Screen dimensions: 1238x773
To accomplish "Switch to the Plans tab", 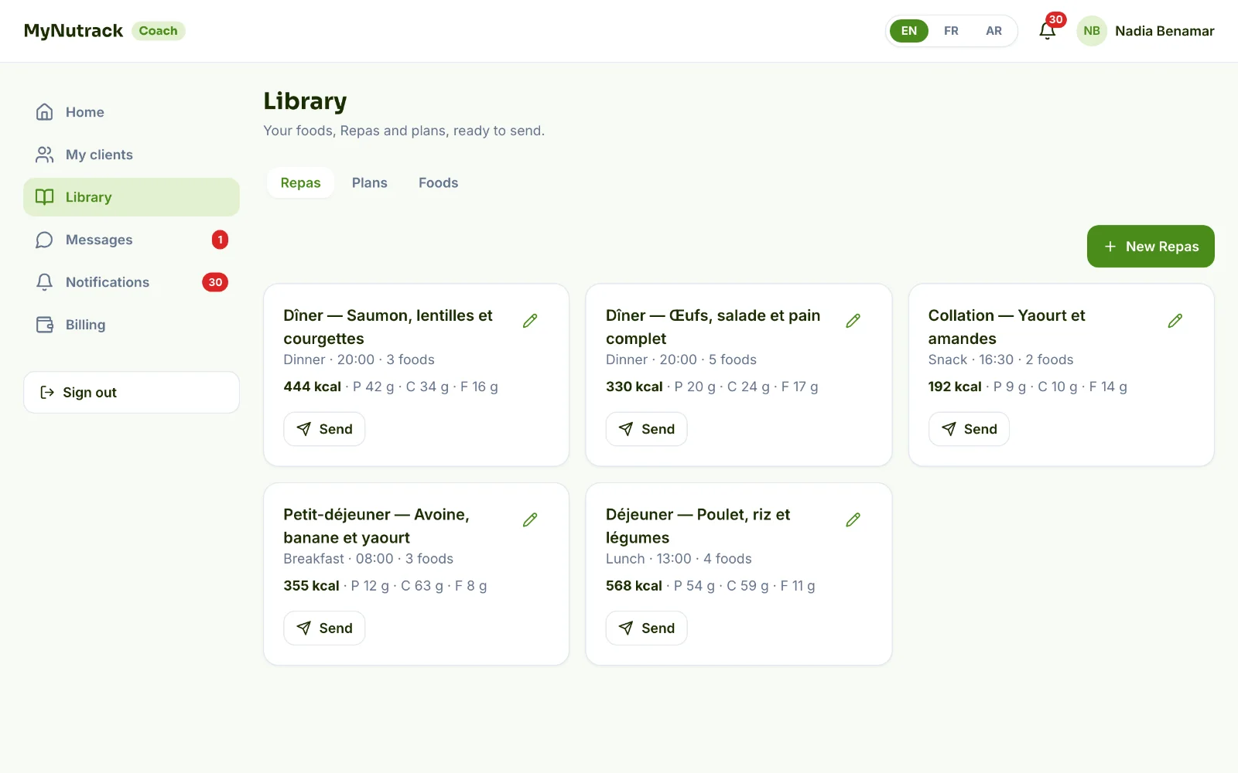I will click(x=369, y=183).
